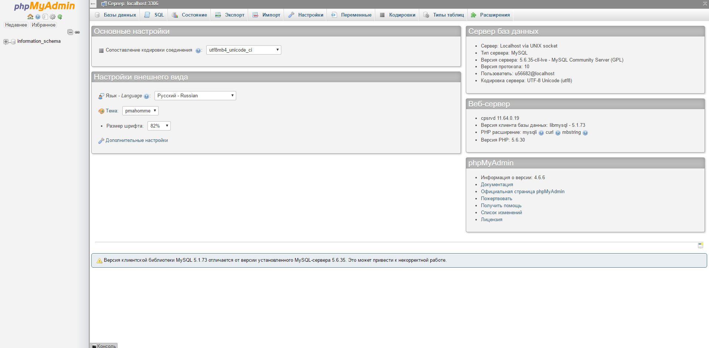Click help icon next to Язык - Language
709x348 pixels.
click(146, 96)
